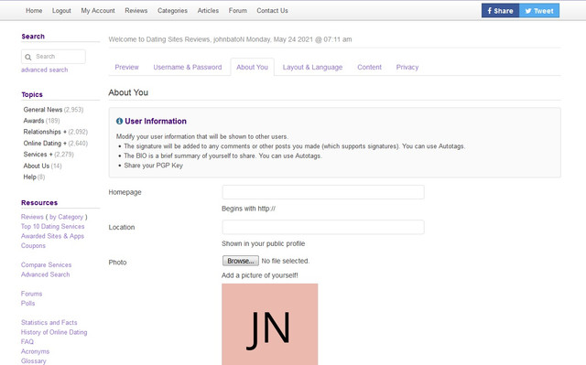Open the Online Dating topic
The width and height of the screenshot is (586, 365).
point(42,144)
